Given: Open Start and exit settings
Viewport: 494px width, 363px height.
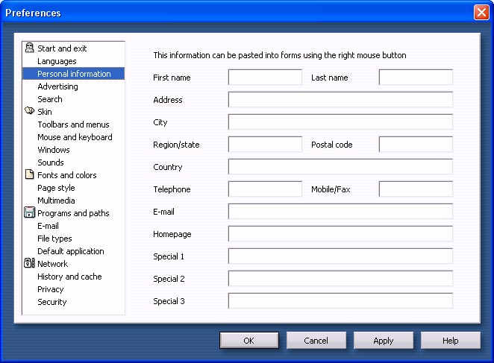Looking at the screenshot, I should click(x=62, y=48).
